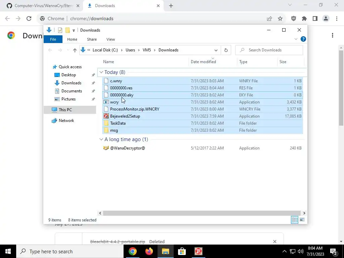Show hidden system tray icons
Viewport: 344px width, 258px height.
(284, 251)
